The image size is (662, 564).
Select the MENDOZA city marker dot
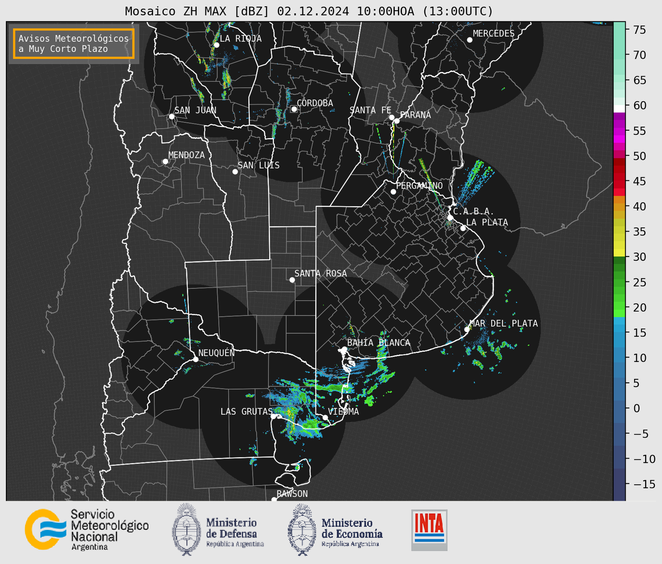click(166, 161)
